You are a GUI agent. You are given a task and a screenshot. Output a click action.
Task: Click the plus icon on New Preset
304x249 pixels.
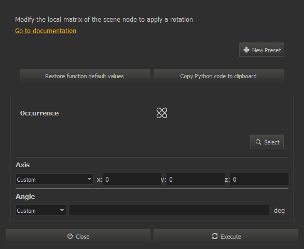coord(246,50)
